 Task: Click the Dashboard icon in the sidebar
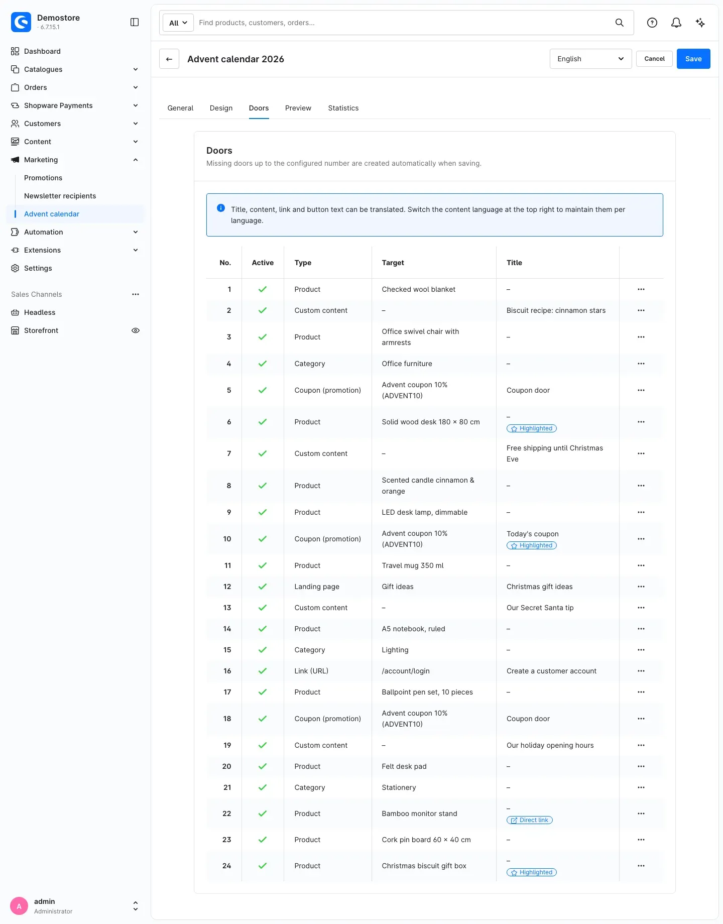[x=15, y=51]
